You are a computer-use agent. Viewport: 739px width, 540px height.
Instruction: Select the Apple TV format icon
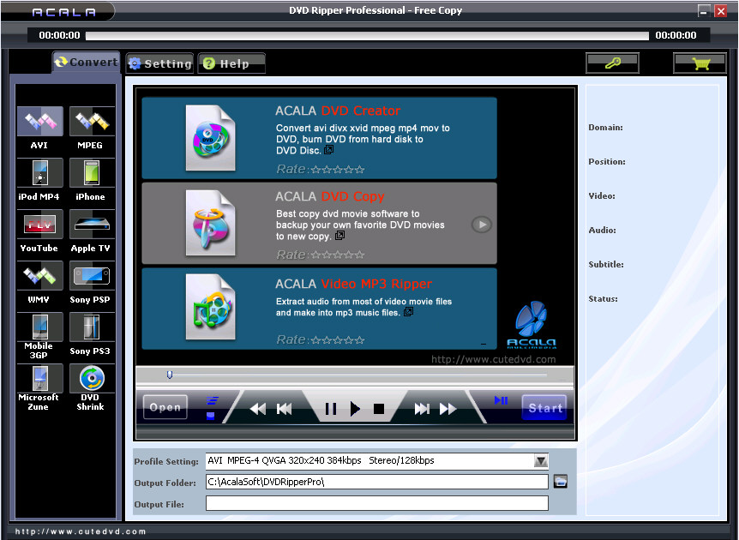[92, 225]
